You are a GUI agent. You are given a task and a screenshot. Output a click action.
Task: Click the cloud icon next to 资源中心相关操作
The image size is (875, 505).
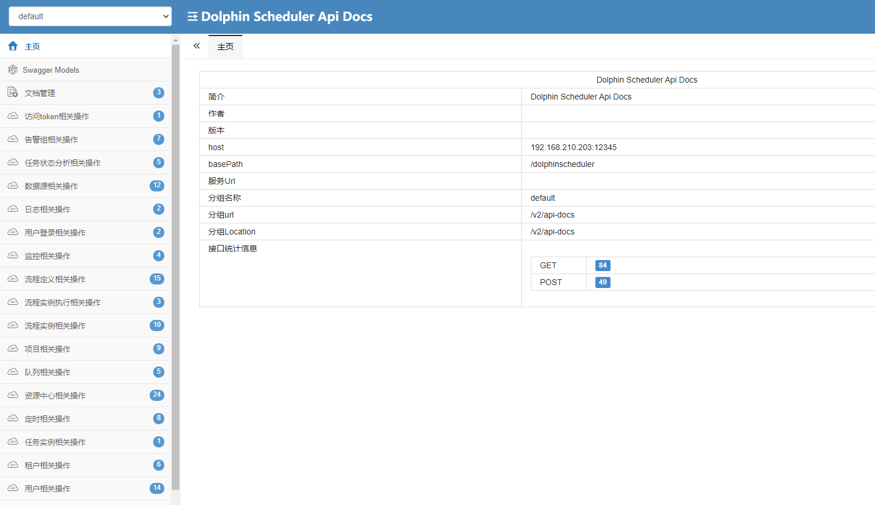coord(12,395)
